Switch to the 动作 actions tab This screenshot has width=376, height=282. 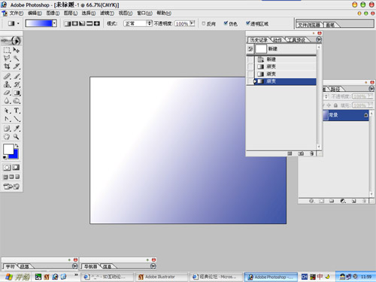click(x=277, y=40)
